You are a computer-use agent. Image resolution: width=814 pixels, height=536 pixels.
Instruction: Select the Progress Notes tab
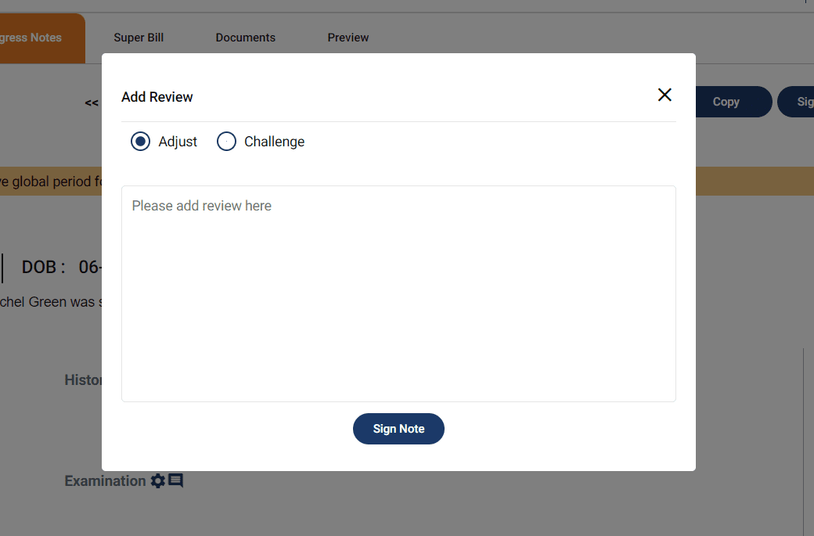(30, 37)
